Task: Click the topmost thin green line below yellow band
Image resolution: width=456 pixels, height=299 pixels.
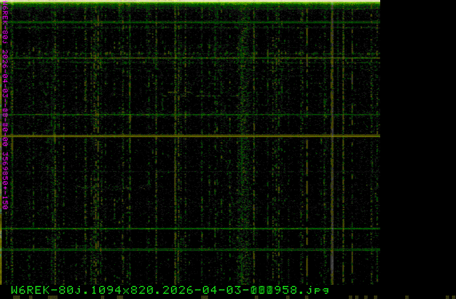Action: coord(191,22)
